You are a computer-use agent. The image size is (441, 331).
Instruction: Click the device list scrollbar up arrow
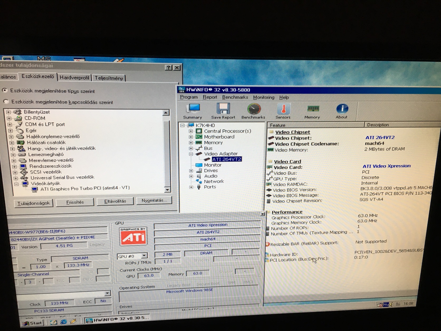coord(166,113)
